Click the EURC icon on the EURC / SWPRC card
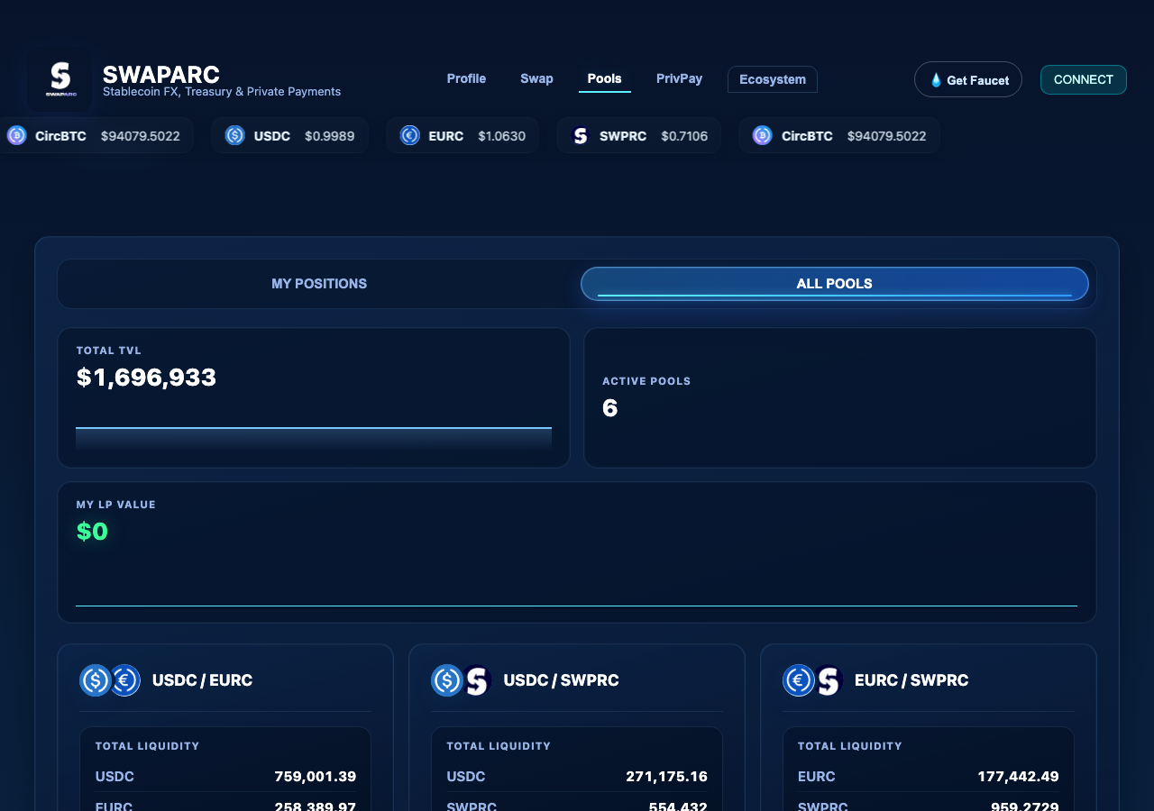The height and width of the screenshot is (811, 1154). click(799, 680)
